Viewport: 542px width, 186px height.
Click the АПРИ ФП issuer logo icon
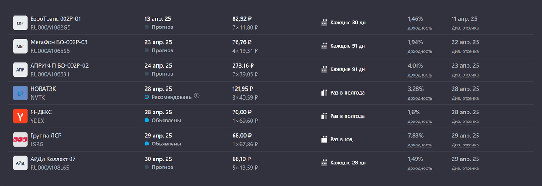pos(20,70)
